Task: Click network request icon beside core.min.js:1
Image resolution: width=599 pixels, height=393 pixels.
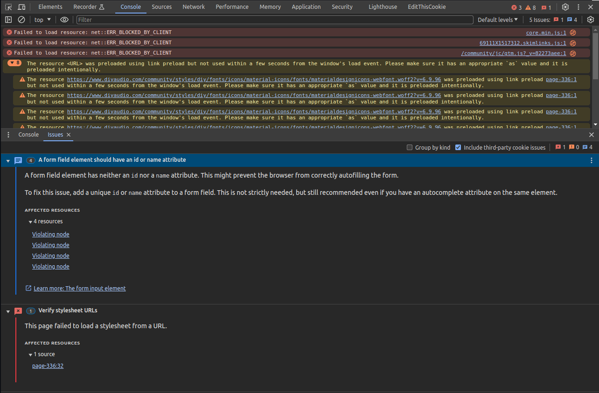Action: pyautogui.click(x=573, y=33)
